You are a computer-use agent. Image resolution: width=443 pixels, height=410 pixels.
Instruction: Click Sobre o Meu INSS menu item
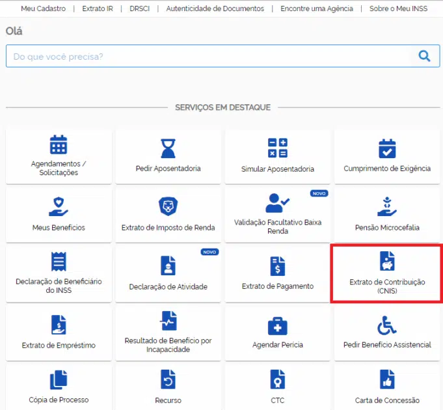[398, 8]
